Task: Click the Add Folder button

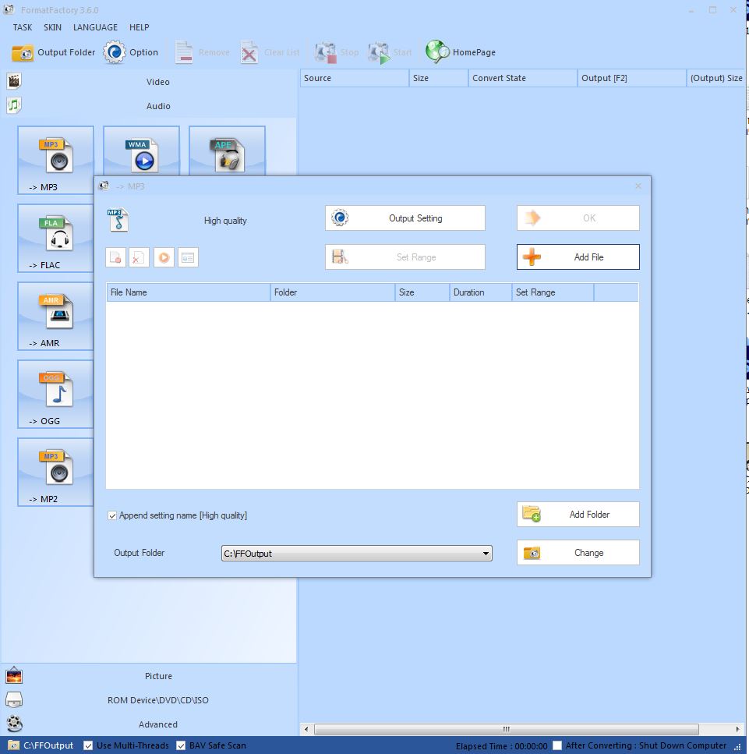Action: click(x=578, y=514)
